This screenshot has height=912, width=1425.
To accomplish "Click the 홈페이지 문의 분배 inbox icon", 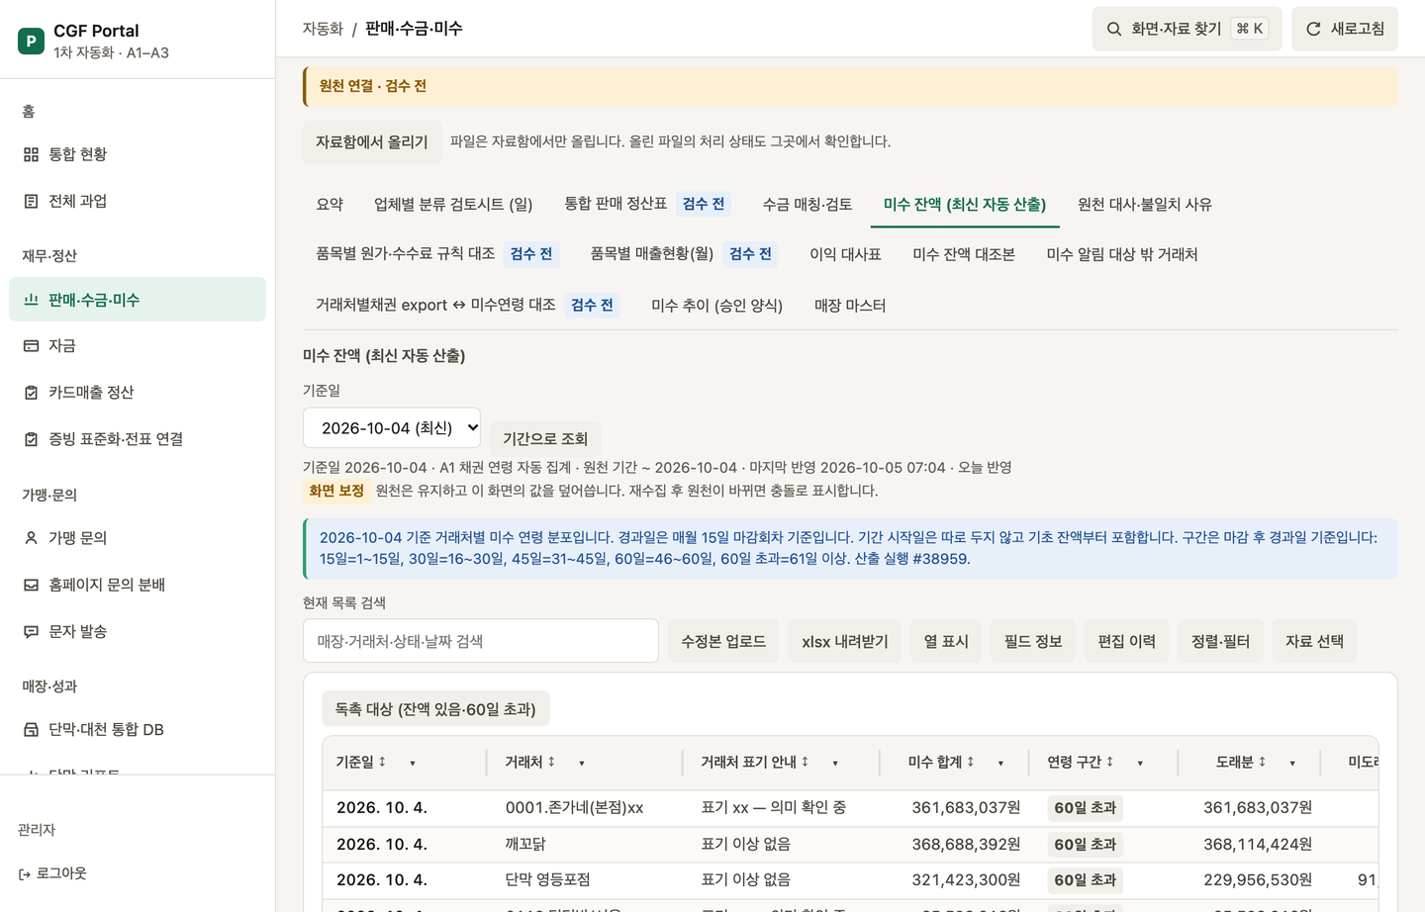I will tap(31, 585).
